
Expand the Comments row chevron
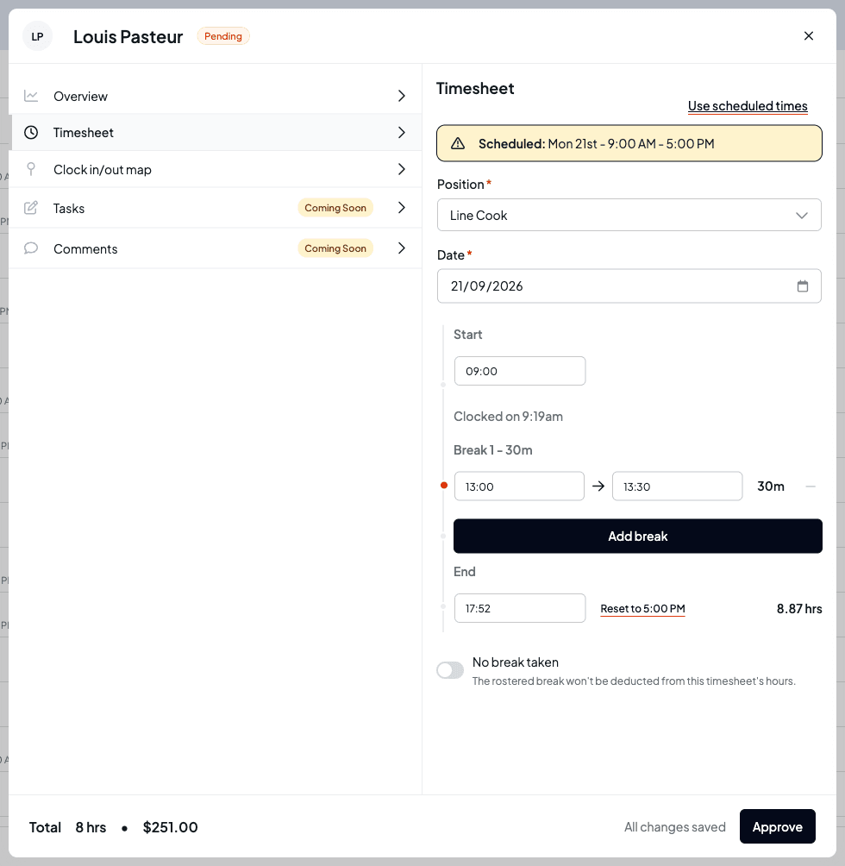pyautogui.click(x=402, y=248)
